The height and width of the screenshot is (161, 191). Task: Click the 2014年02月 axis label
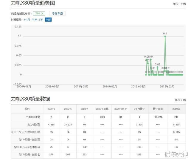click(110, 87)
